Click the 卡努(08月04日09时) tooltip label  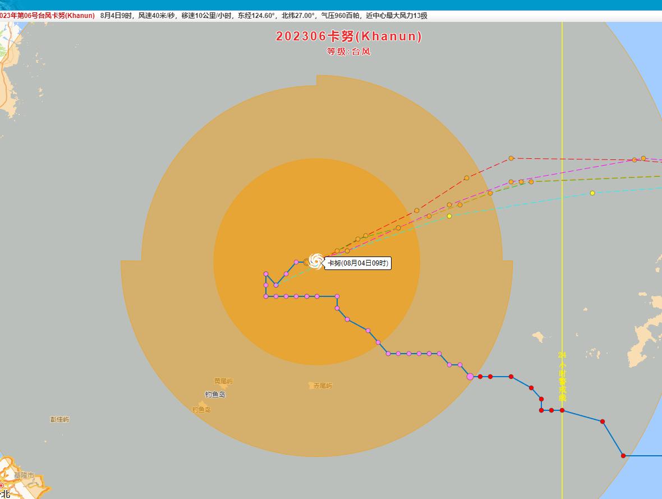(x=357, y=263)
